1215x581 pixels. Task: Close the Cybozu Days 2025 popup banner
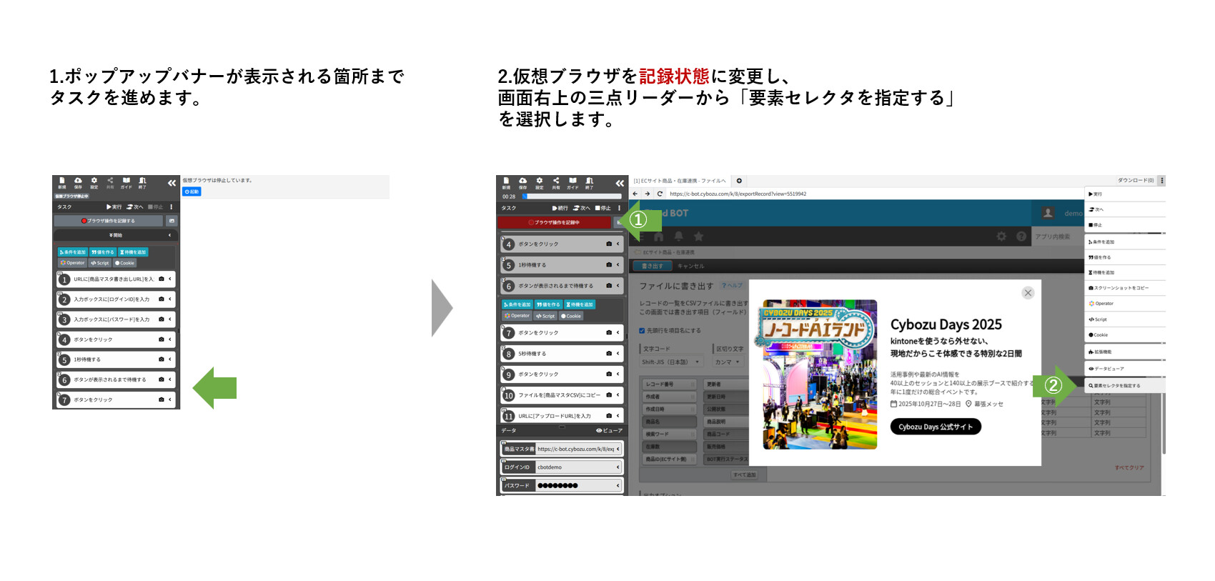pyautogui.click(x=1028, y=293)
